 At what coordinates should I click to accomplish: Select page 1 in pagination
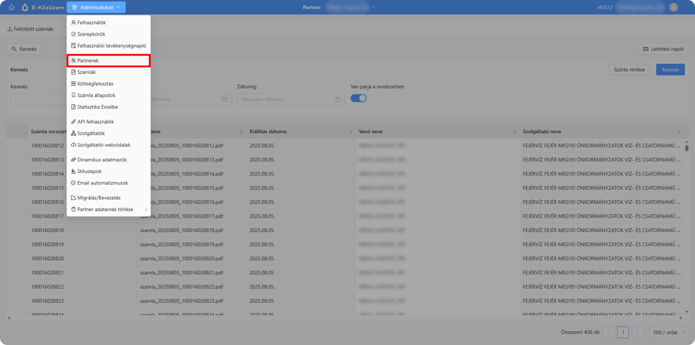(623, 332)
